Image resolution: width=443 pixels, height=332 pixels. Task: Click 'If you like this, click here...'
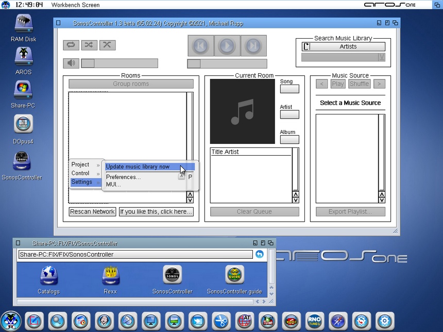coord(156,211)
